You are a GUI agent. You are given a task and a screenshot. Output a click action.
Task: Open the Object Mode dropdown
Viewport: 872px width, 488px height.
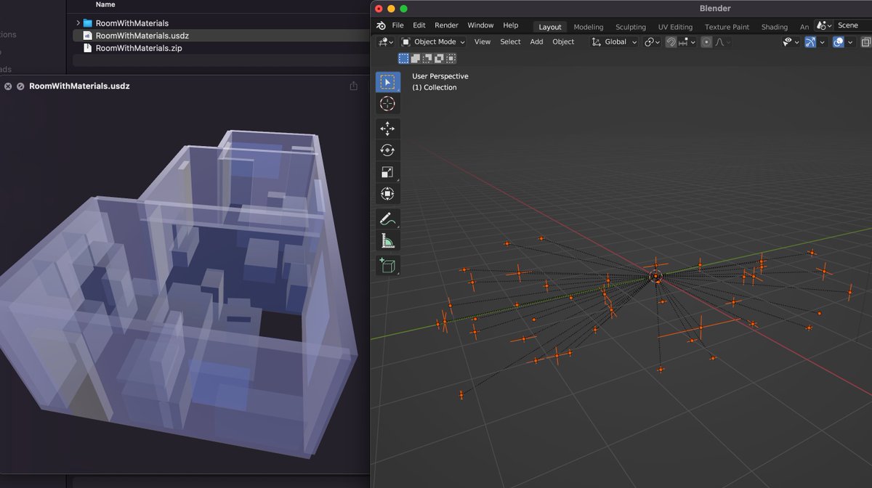[x=432, y=42]
